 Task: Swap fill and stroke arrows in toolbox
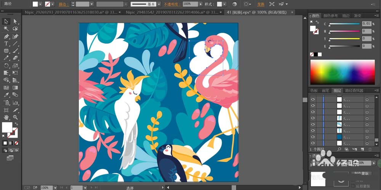[16, 124]
